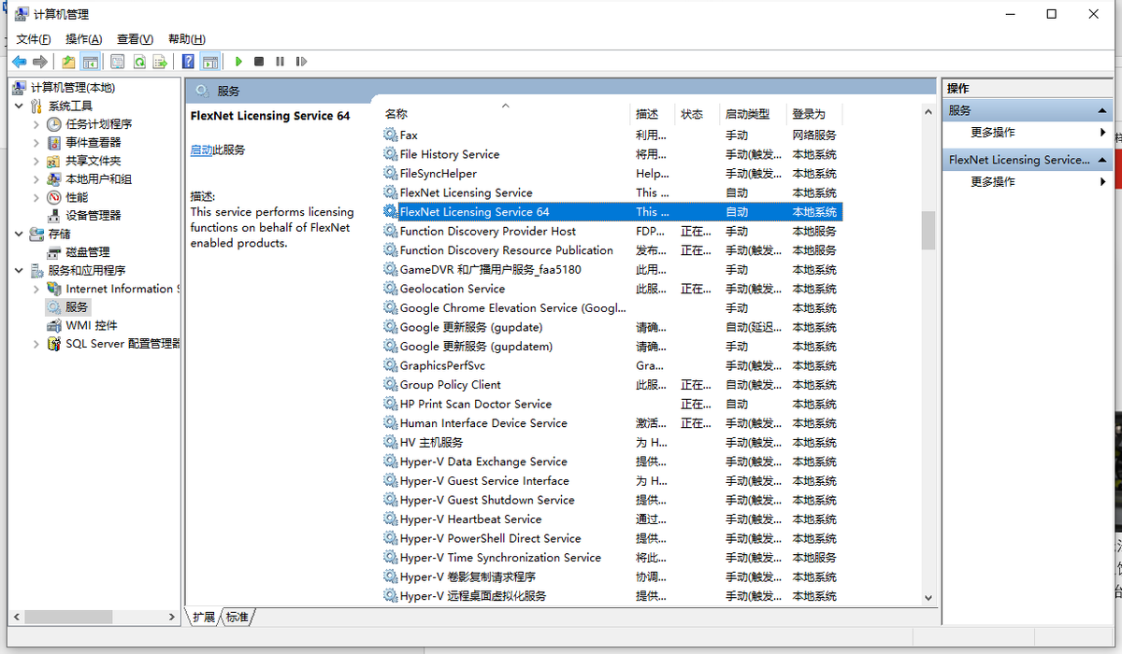Go back with the blue left arrow
Viewport: 1122px width, 654px height.
(x=20, y=62)
